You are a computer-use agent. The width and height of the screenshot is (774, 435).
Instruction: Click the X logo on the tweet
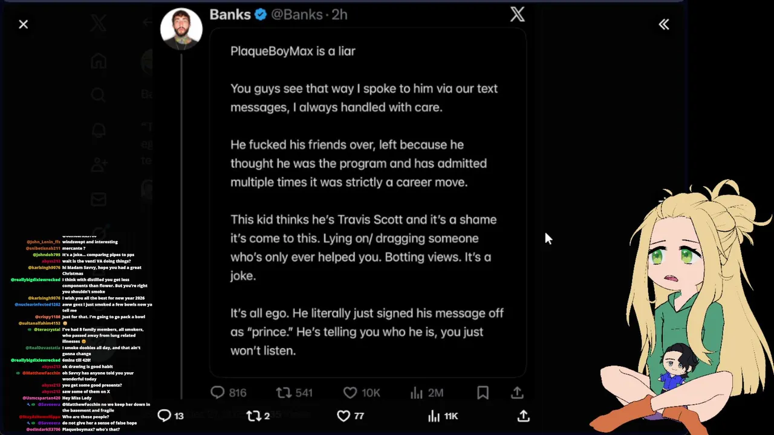pyautogui.click(x=517, y=14)
